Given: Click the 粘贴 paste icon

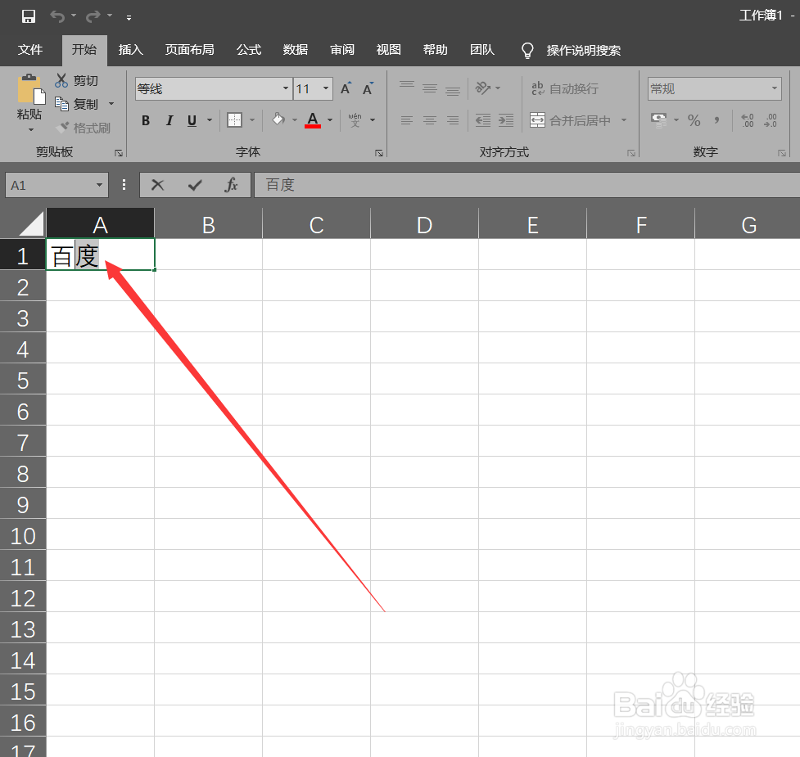Looking at the screenshot, I should click(x=30, y=90).
